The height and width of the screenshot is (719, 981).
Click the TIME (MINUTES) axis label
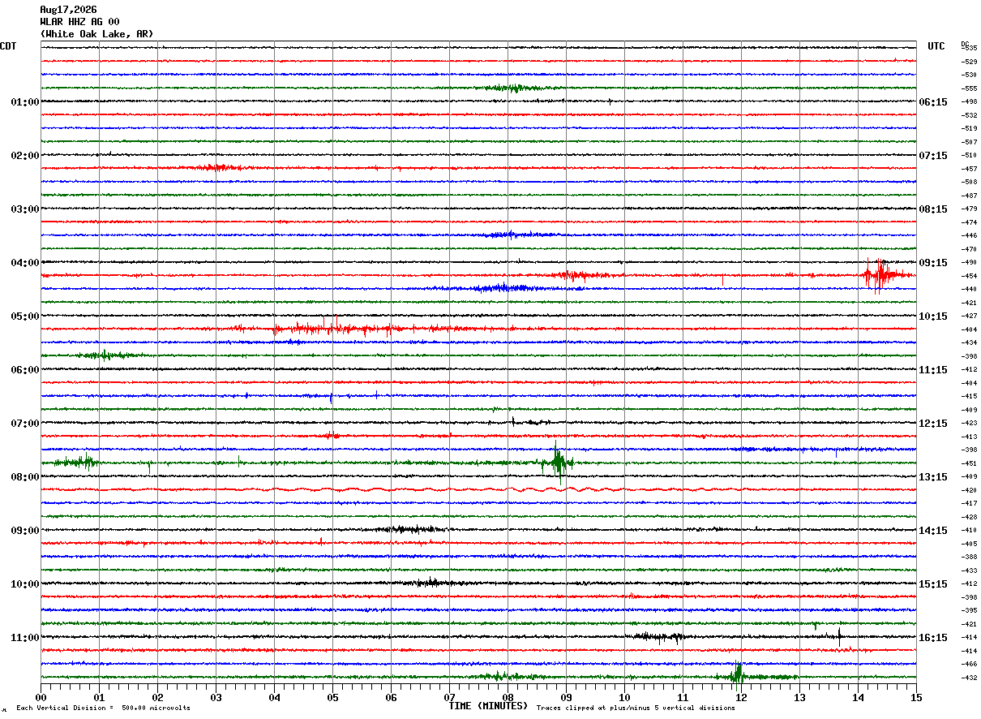click(488, 706)
